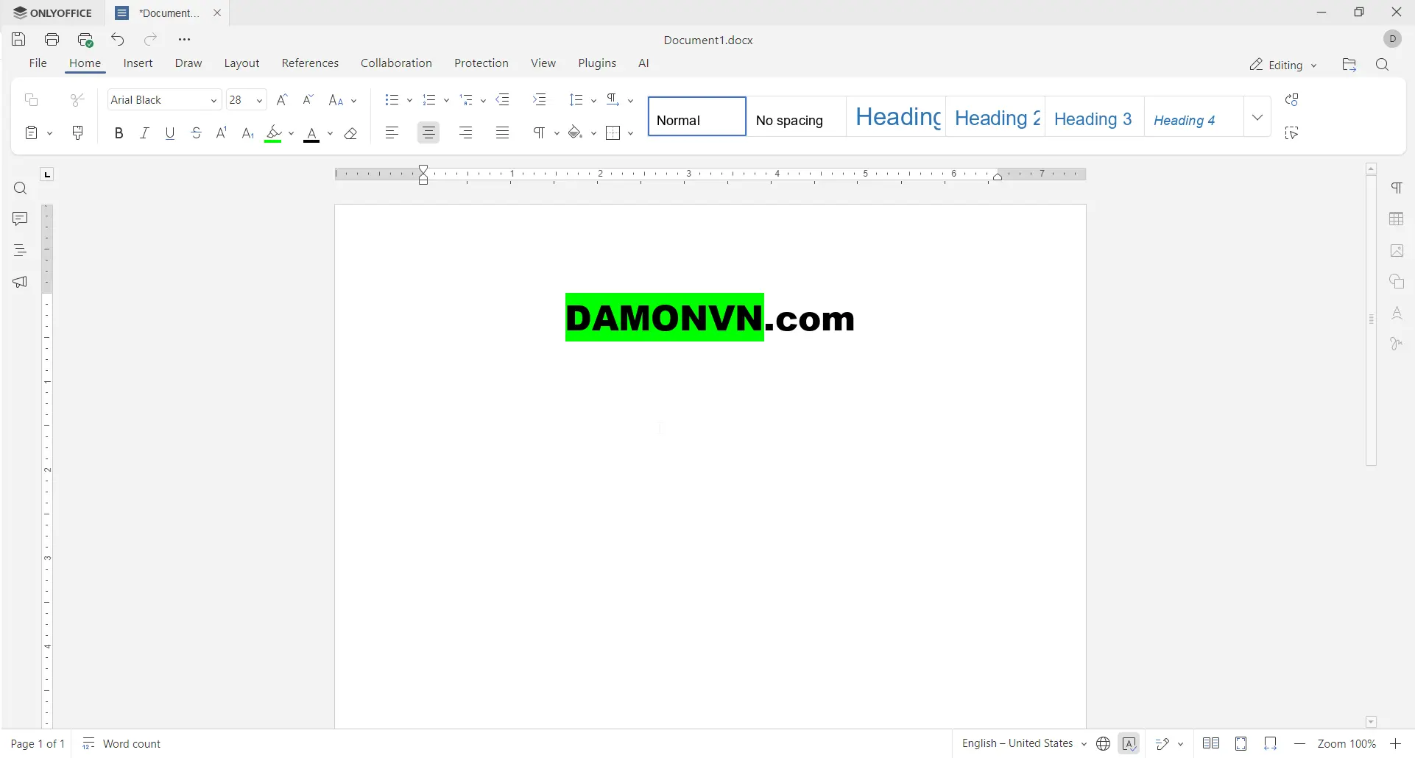This screenshot has height=758, width=1415.
Task: Expand the numbered list options arrow
Action: pyautogui.click(x=446, y=101)
